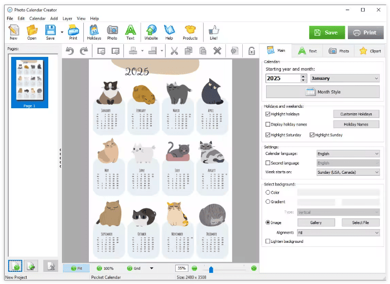Viewport: 390px width, 284px height.
Task: Switch to the Text tab
Action: [x=307, y=51]
